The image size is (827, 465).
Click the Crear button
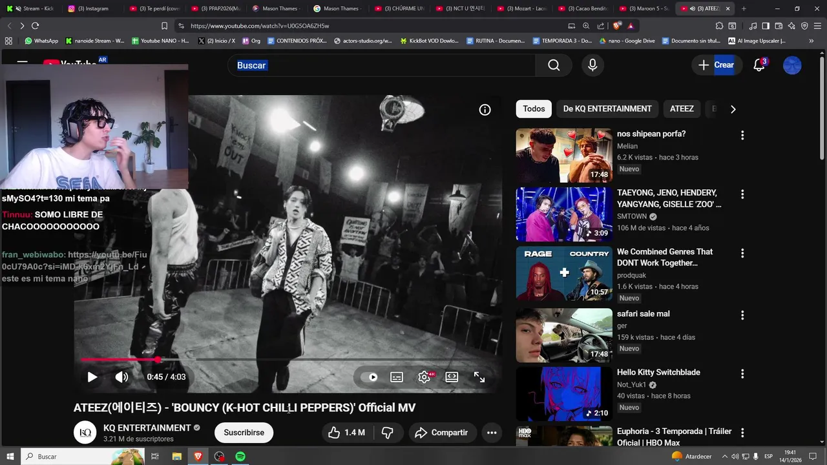[x=717, y=65]
